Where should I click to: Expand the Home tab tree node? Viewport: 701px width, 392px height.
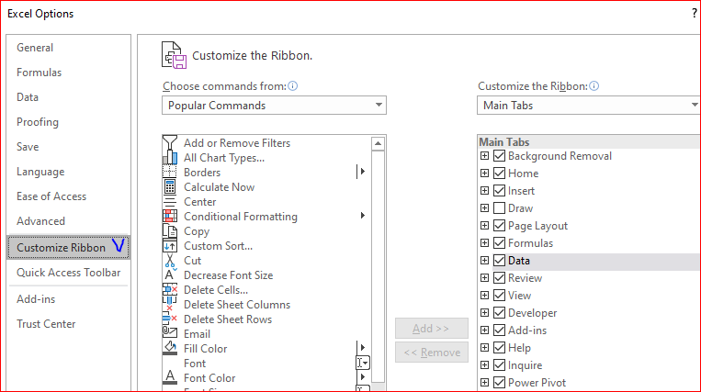484,174
